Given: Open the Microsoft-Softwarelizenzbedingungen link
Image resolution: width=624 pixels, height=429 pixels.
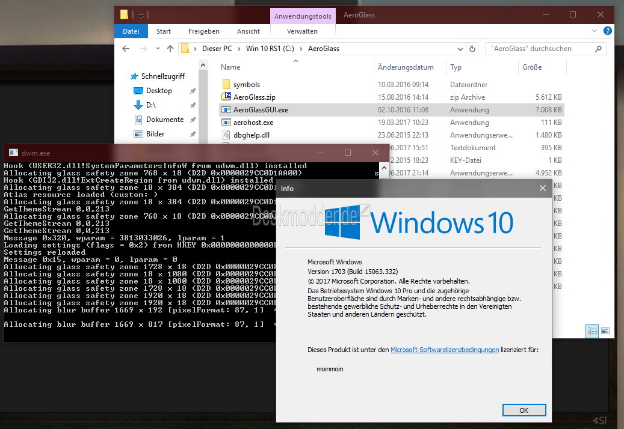Looking at the screenshot, I should pyautogui.click(x=445, y=350).
